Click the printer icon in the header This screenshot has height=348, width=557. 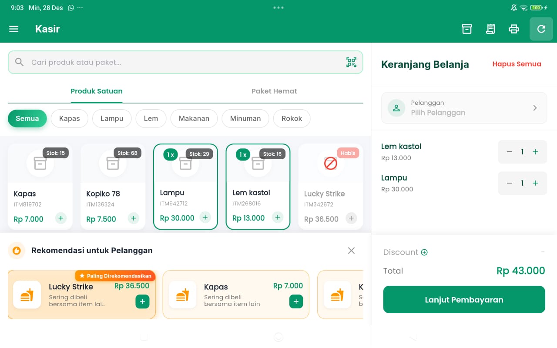(514, 29)
